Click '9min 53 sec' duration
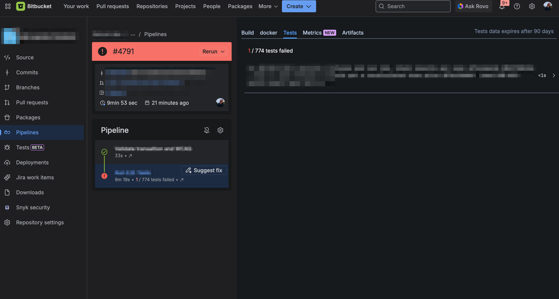The image size is (559, 299). pos(122,103)
